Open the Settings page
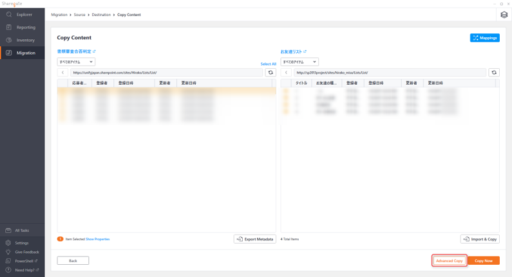 pyautogui.click(x=21, y=243)
